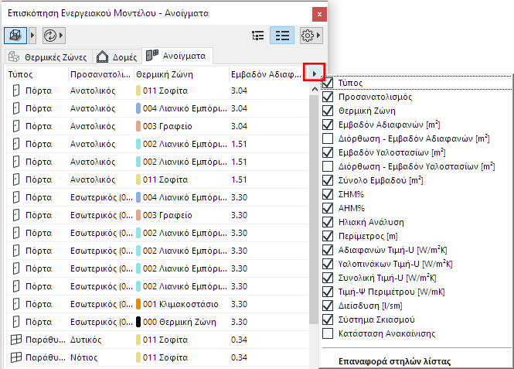The height and width of the screenshot is (369, 514).
Task: Click the vertical scrollbar thumb of the list
Action: point(314,210)
